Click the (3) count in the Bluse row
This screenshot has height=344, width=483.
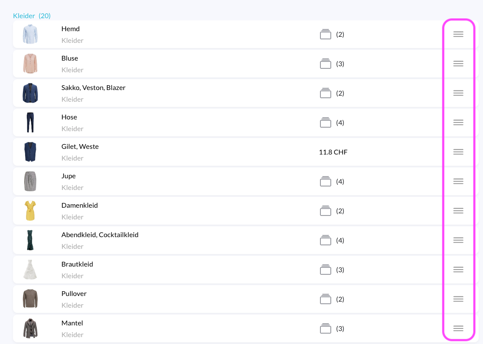coord(340,64)
